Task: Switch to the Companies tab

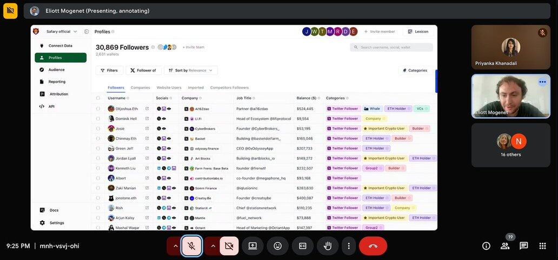Action: tap(140, 87)
